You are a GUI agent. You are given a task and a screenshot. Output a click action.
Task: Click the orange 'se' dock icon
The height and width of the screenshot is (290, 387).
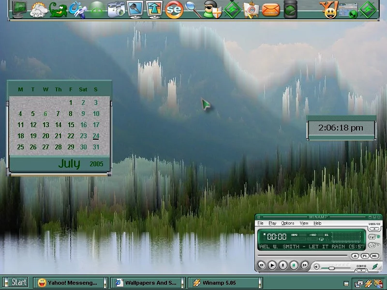(174, 9)
